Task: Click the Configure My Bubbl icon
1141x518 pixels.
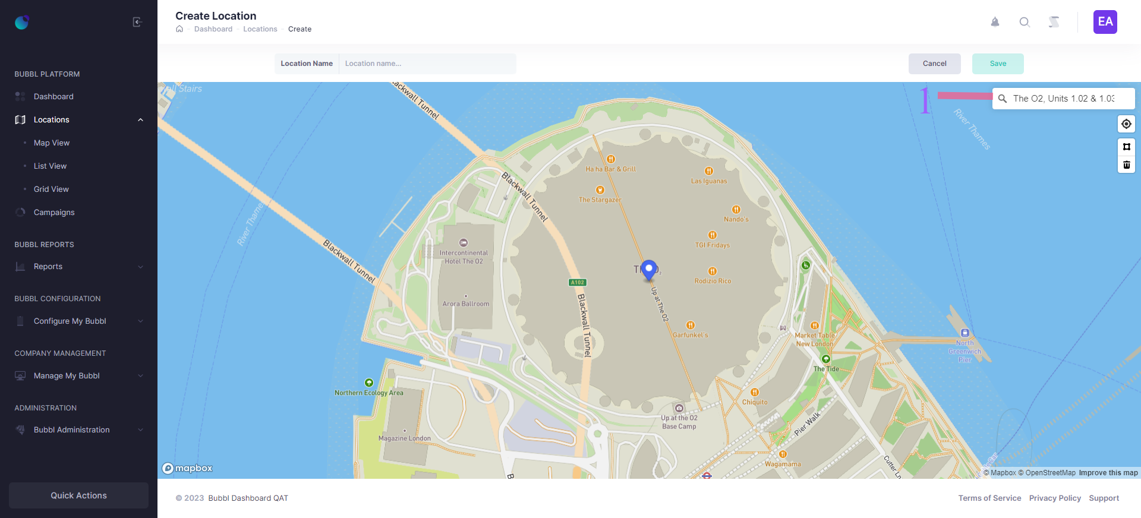Action: 20,321
